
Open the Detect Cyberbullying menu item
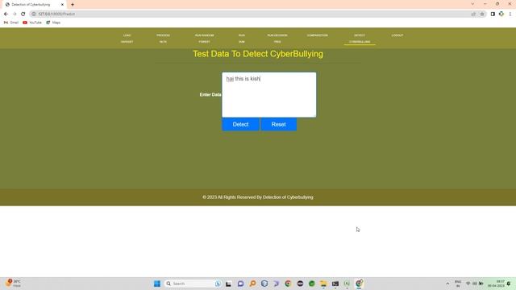coord(360,39)
